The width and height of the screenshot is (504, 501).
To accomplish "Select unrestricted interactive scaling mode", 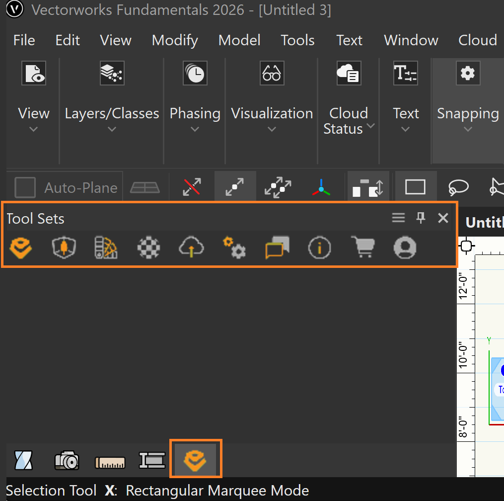I will point(278,187).
